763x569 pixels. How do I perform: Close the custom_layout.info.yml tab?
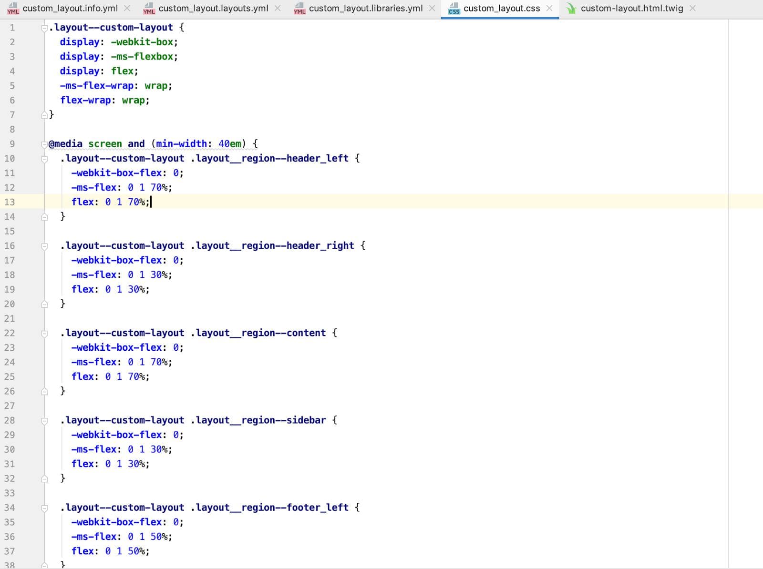pyautogui.click(x=127, y=9)
